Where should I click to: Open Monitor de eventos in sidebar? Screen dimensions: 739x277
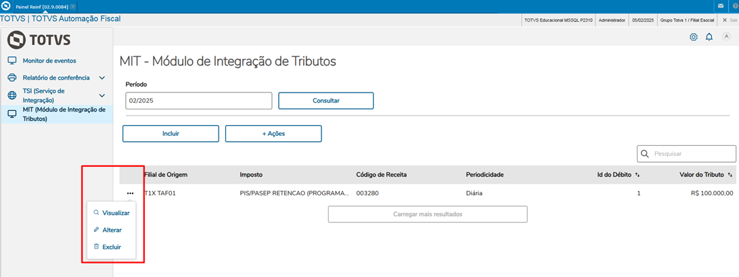(x=49, y=61)
